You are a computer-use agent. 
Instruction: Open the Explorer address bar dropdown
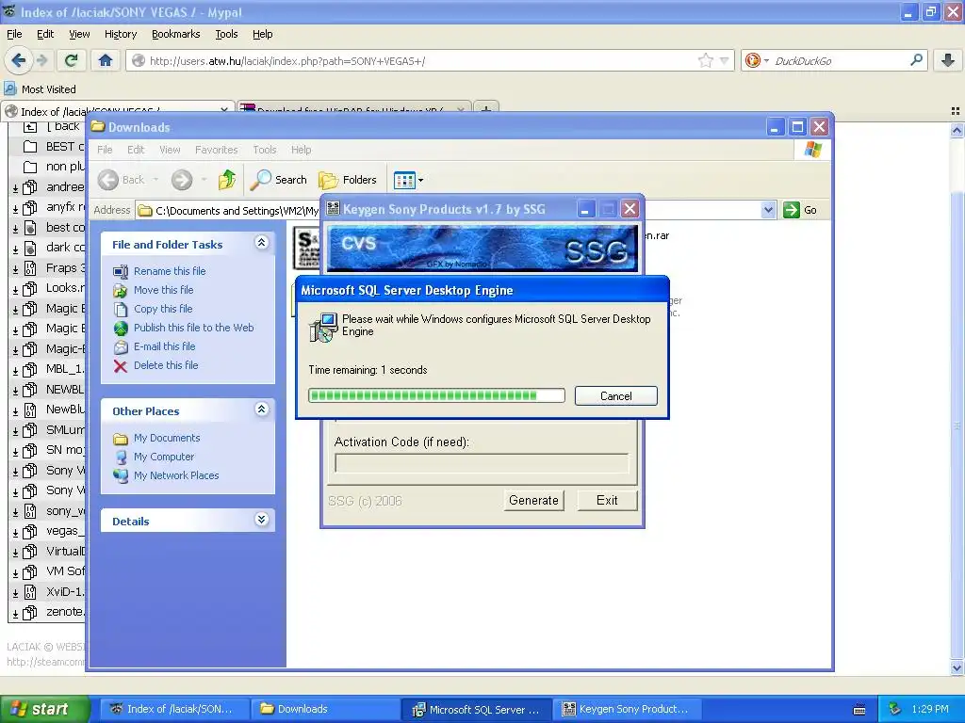768,210
